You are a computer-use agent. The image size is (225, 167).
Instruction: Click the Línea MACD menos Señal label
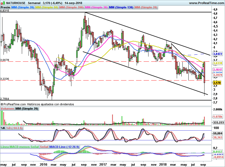[x=20, y=147]
